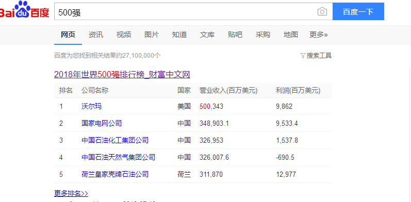
Task: Open image search via camera icon
Action: coord(322,11)
